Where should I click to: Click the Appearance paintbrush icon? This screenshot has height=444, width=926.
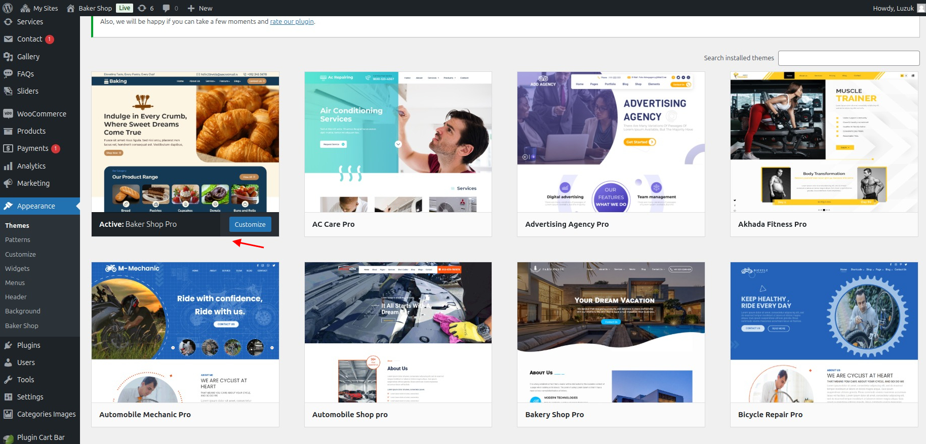point(8,206)
